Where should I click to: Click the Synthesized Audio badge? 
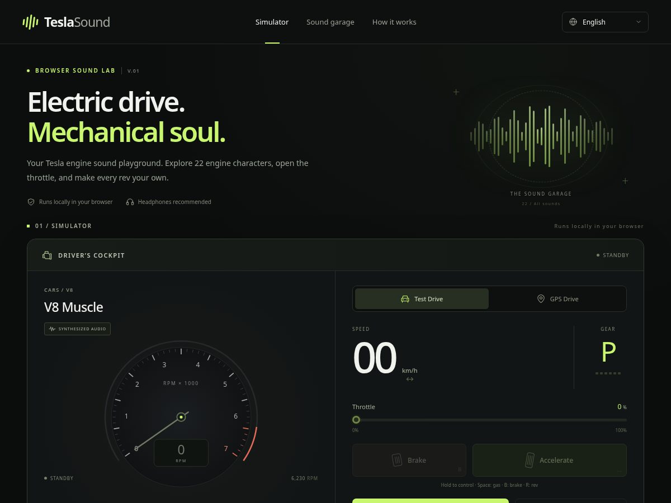[x=77, y=329]
